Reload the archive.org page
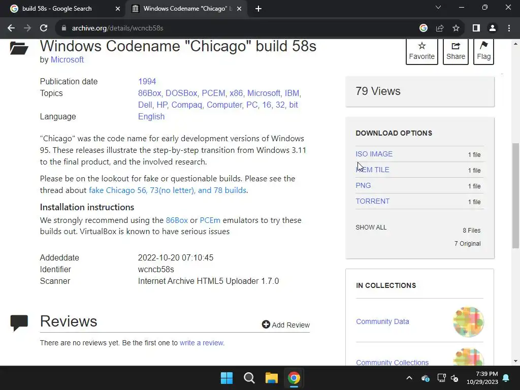The height and width of the screenshot is (390, 520). [x=44, y=28]
